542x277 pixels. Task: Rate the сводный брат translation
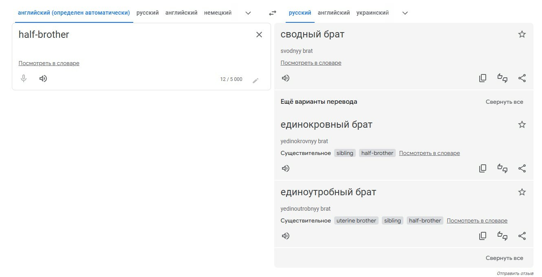click(x=502, y=78)
